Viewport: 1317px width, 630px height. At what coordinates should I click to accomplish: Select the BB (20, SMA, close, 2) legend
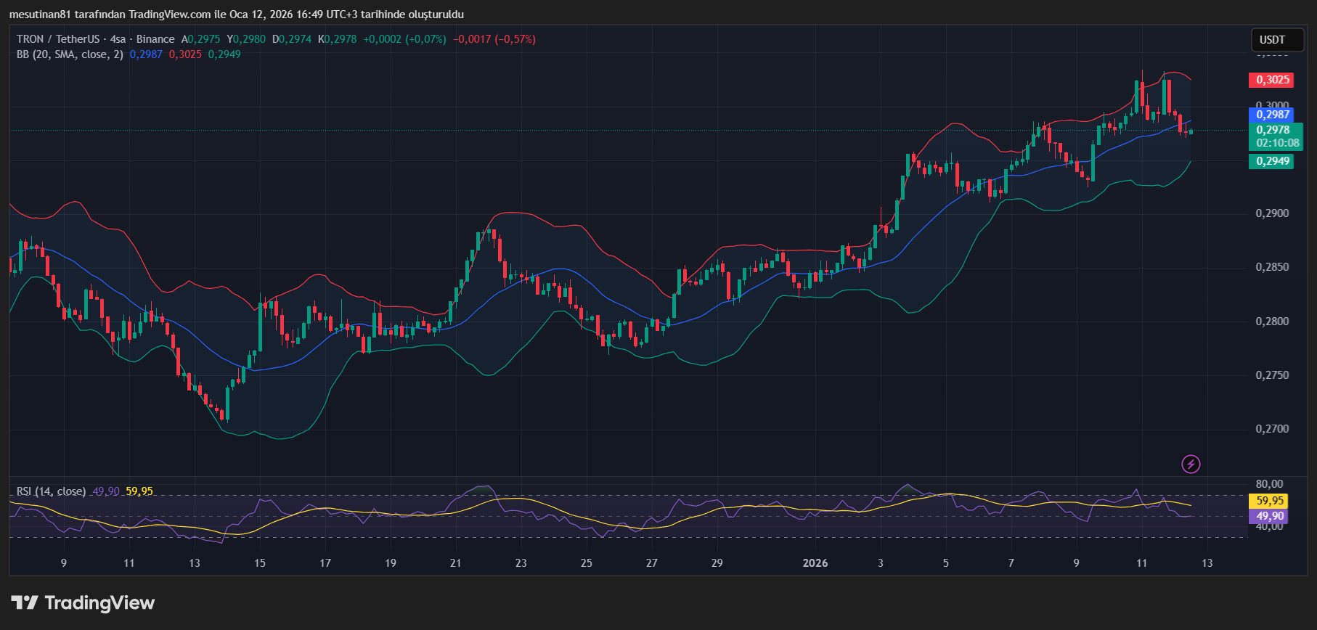(70, 54)
